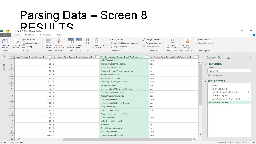Click the horizontal scrollbar thumb
This screenshot has height=144, width=256.
click(127, 139)
